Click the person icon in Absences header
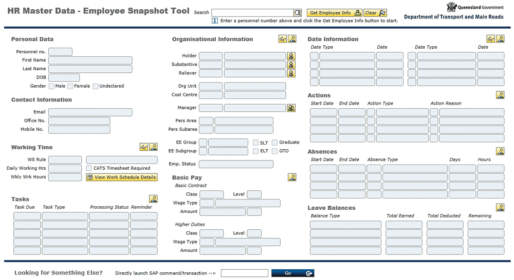Viewport: 514px width, 280px height. tap(500, 151)
